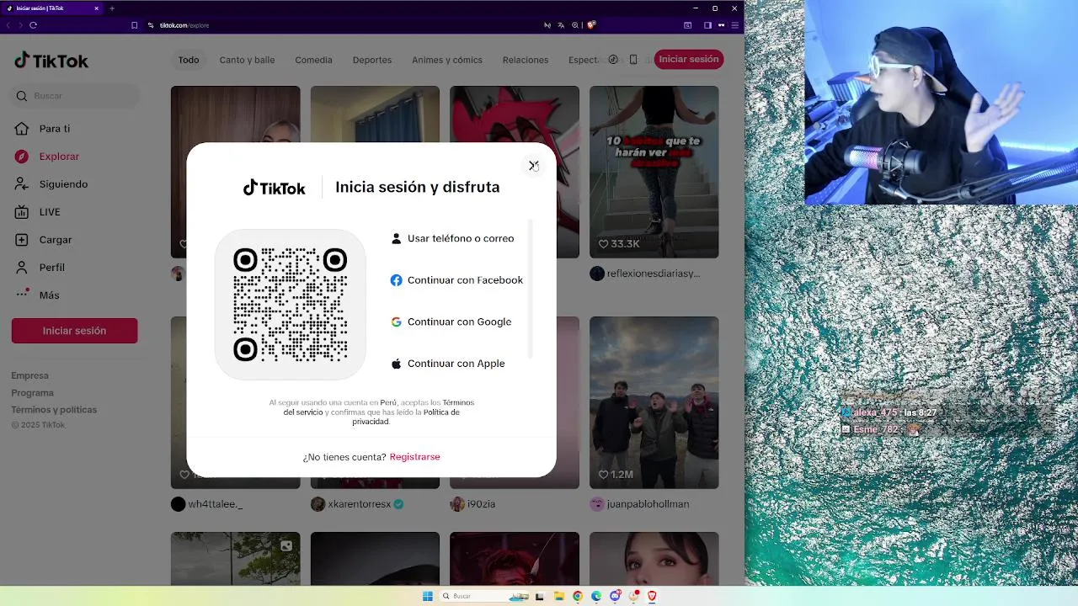Image resolution: width=1078 pixels, height=606 pixels.
Task: Select Canto y baile category tab
Action: click(x=247, y=60)
